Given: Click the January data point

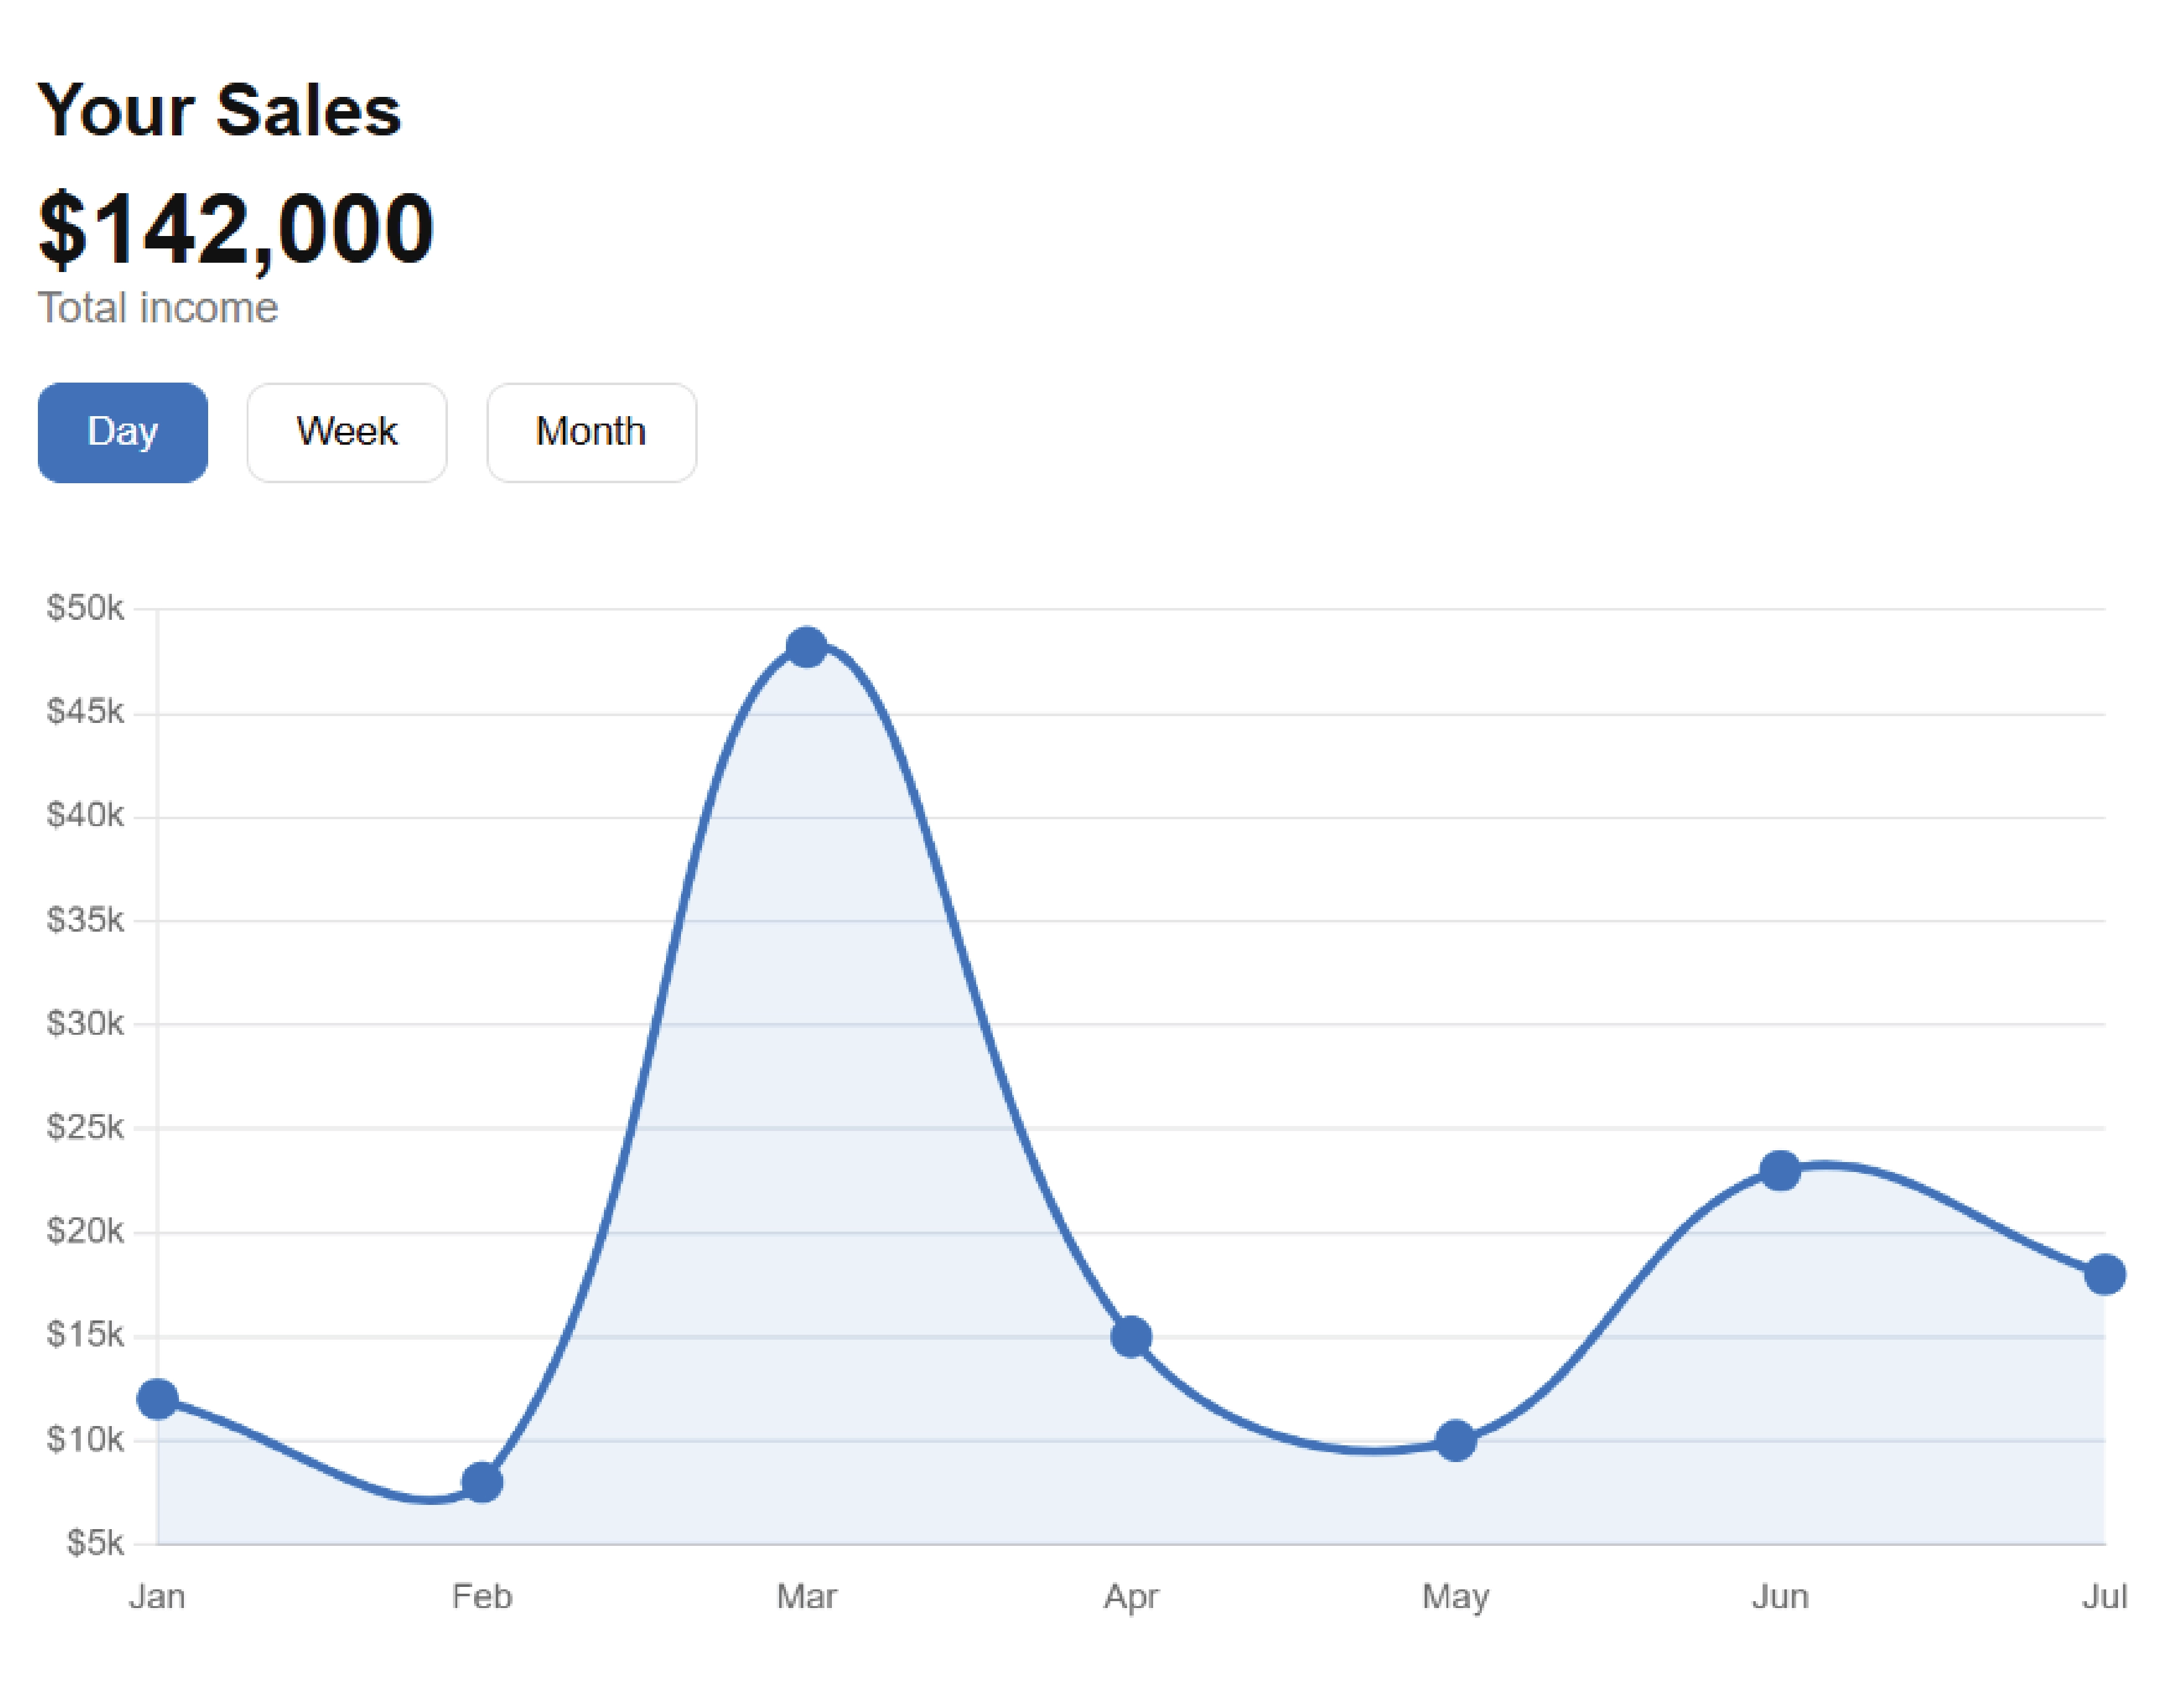Looking at the screenshot, I should click(x=158, y=1398).
